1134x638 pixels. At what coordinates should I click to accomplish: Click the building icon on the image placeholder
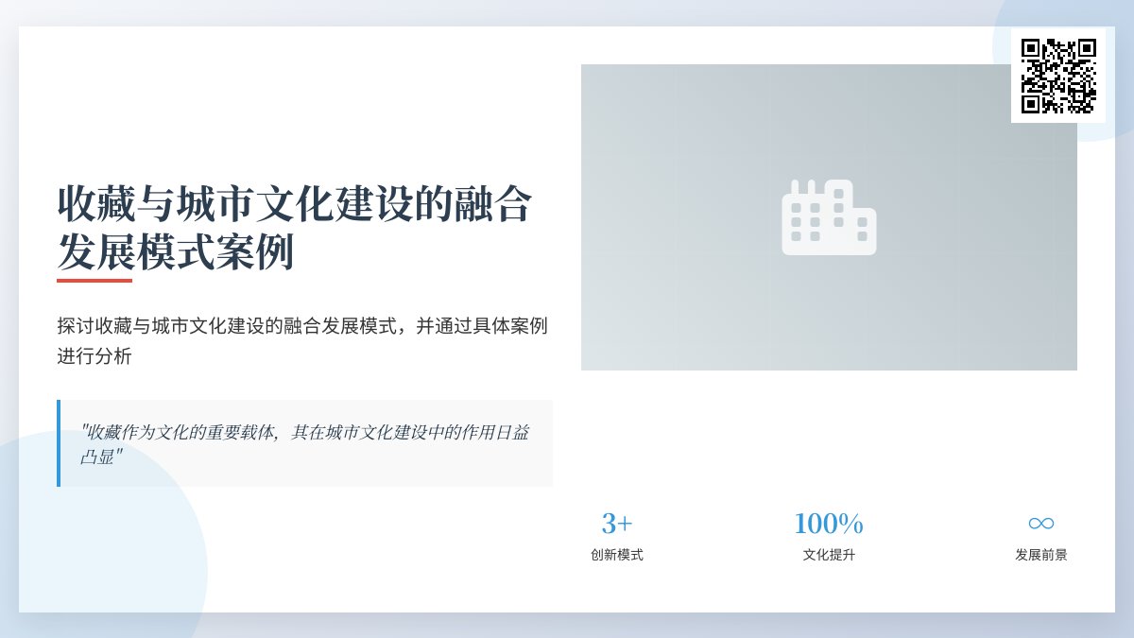(829, 216)
